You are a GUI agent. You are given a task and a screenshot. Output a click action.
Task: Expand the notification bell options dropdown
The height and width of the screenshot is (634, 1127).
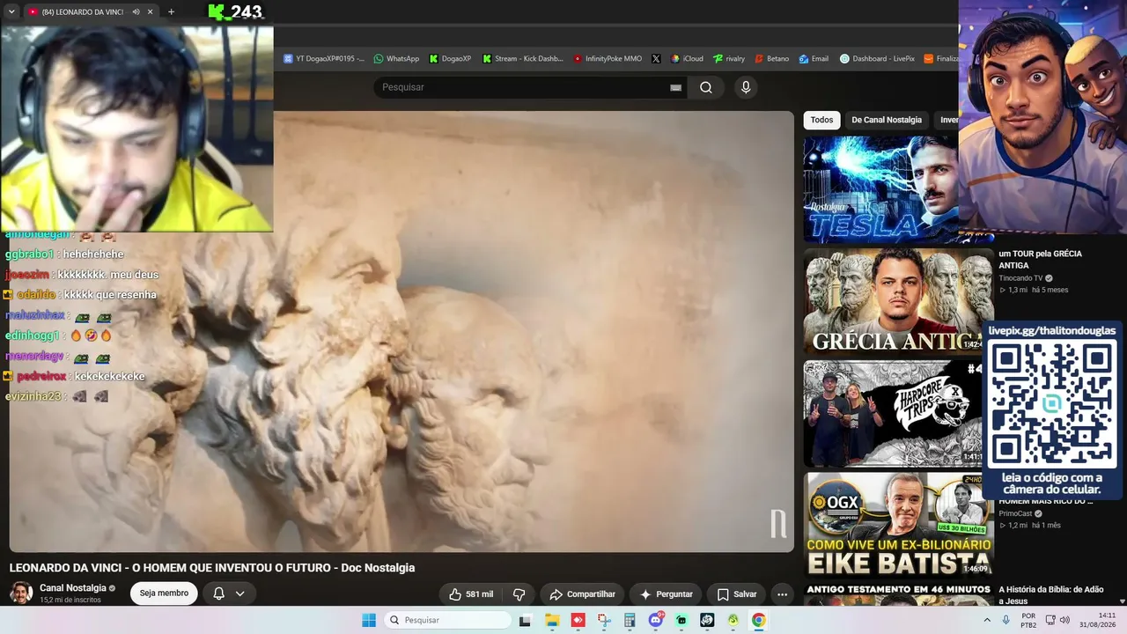[x=239, y=594]
